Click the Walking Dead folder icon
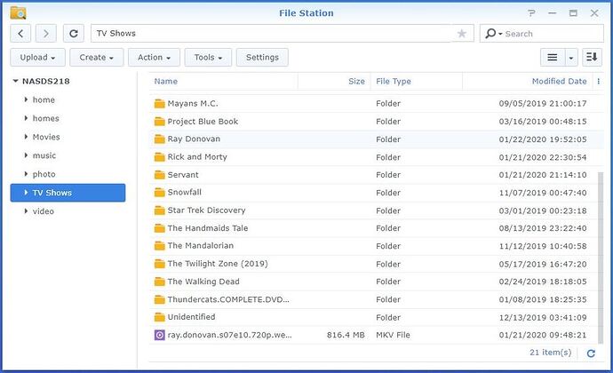The width and height of the screenshot is (613, 373). click(160, 282)
